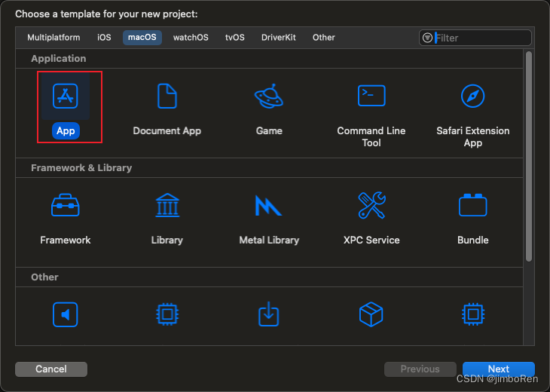Click the Framework label text
The width and height of the screenshot is (550, 392).
coord(66,240)
